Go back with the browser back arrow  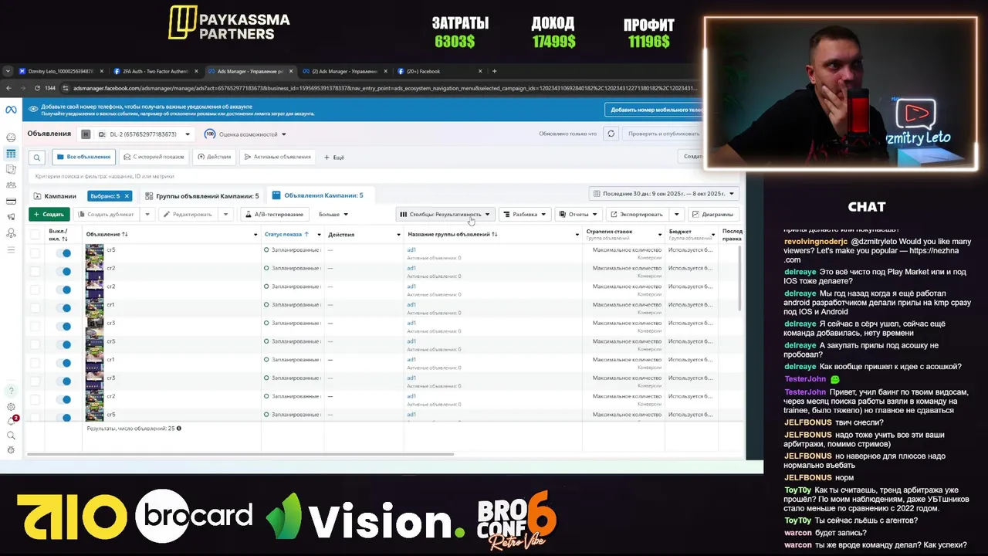[8, 88]
